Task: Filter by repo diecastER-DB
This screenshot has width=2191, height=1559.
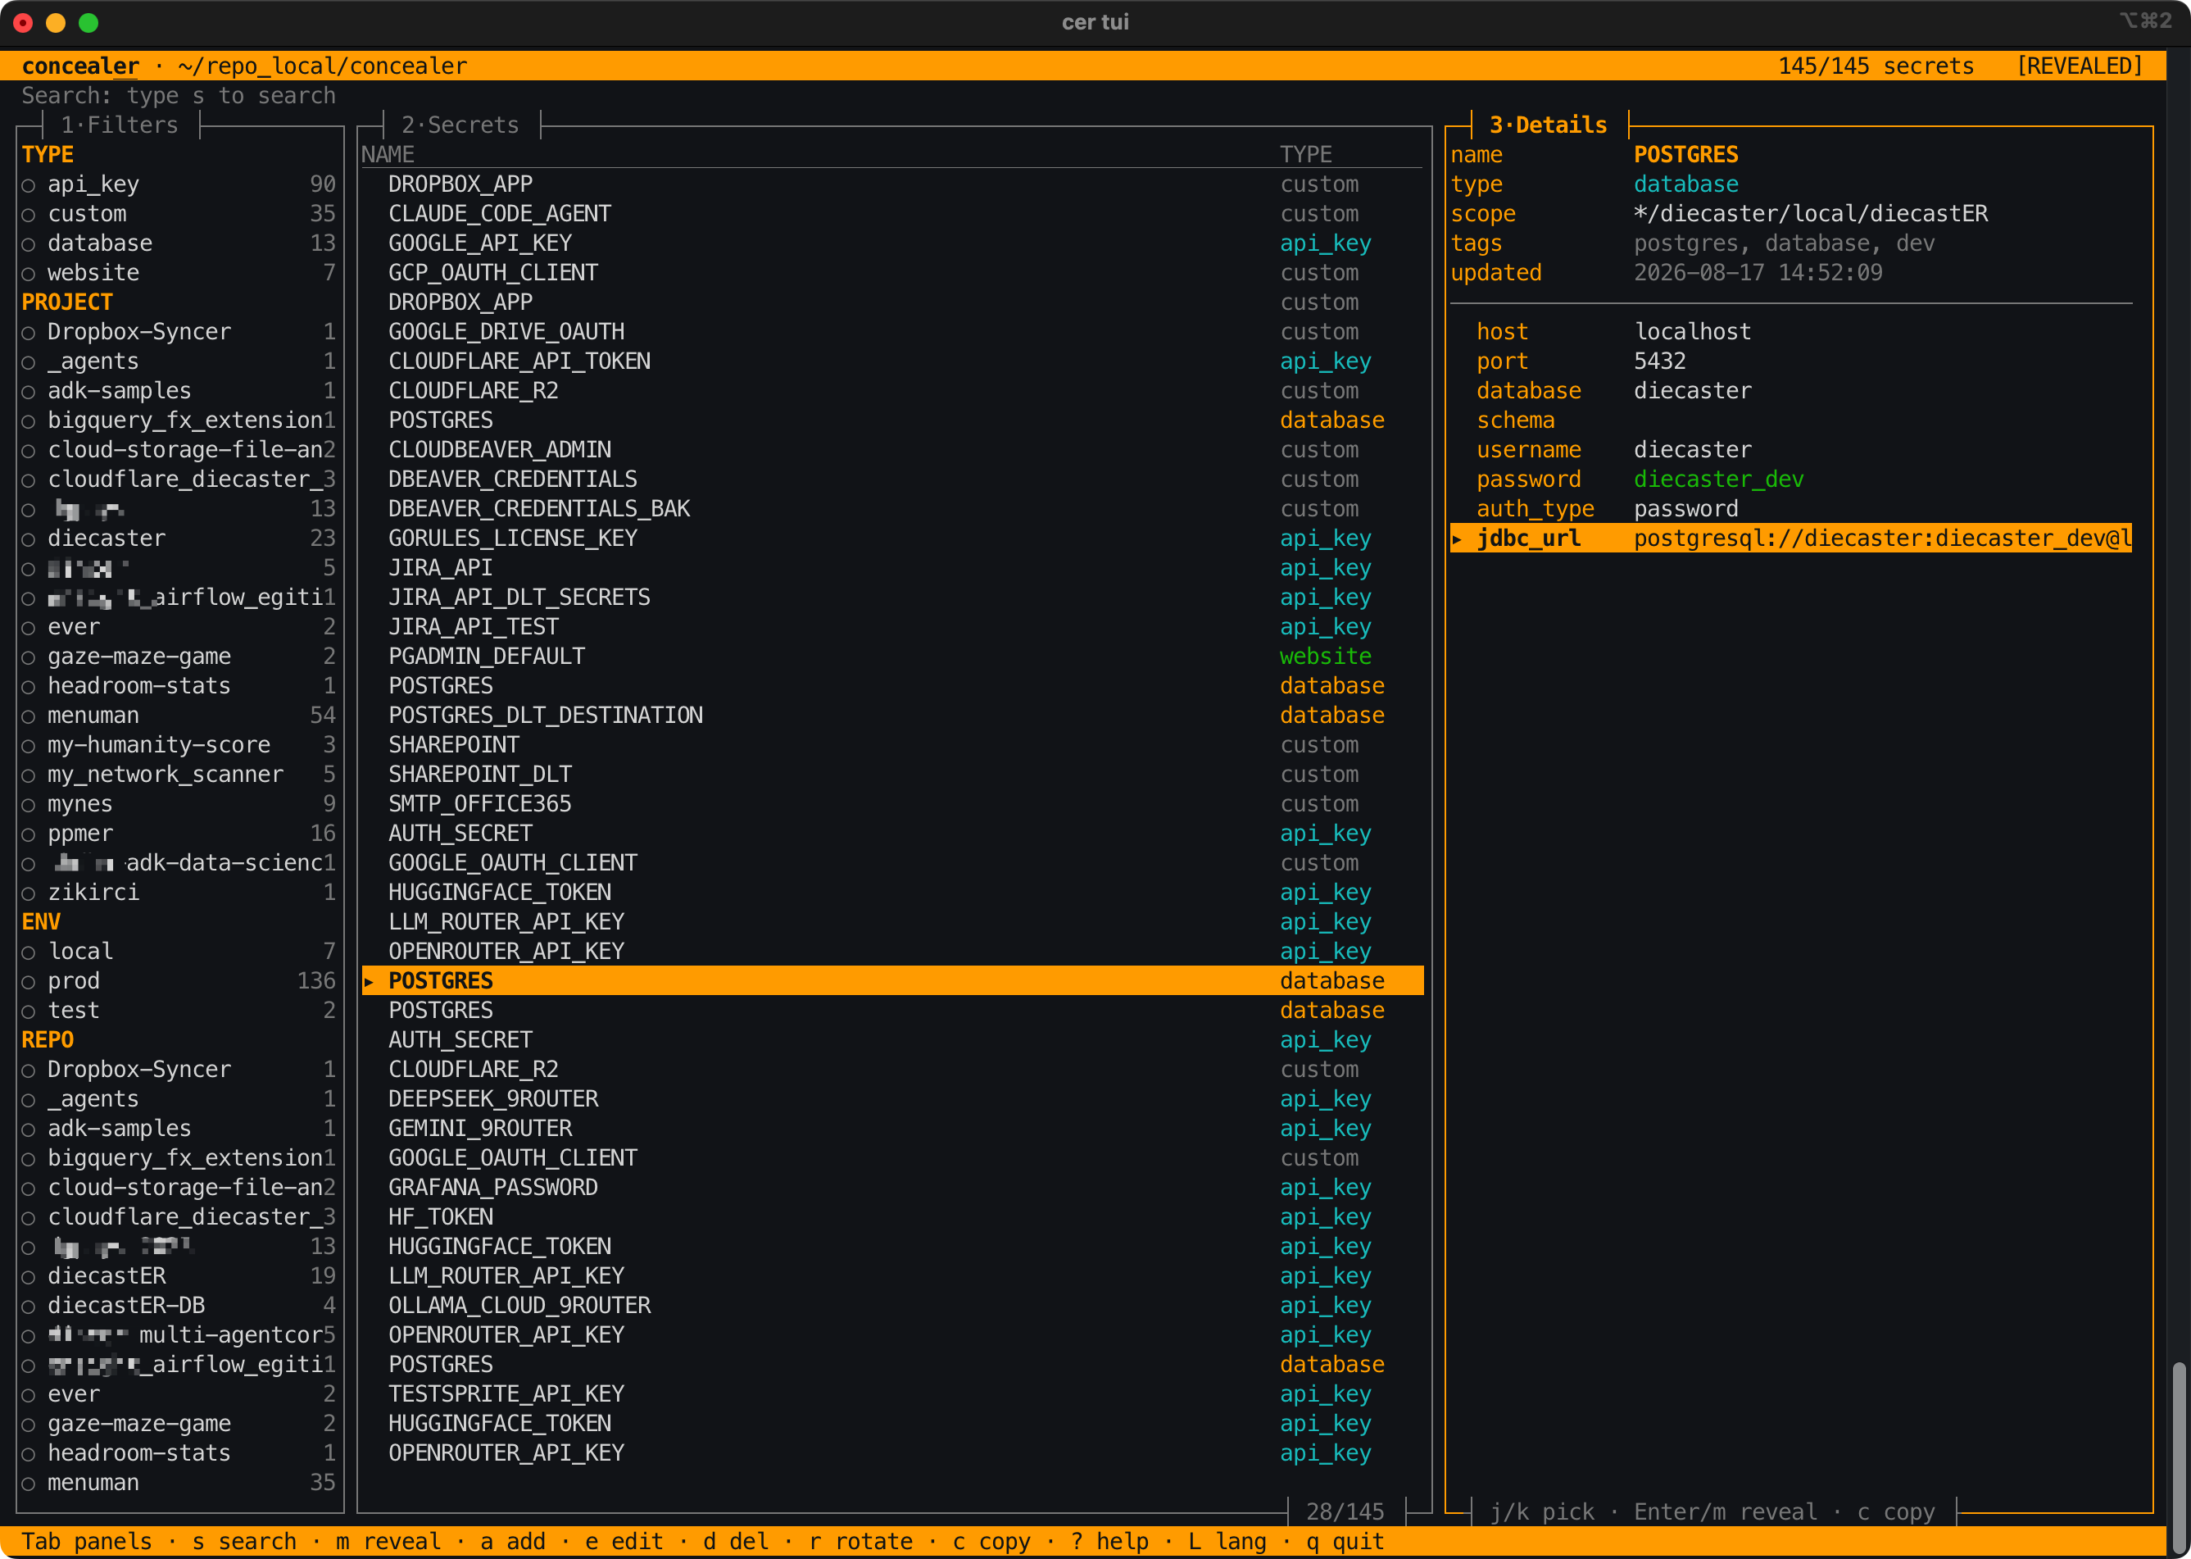Action: (x=179, y=1306)
